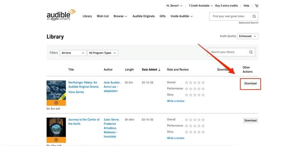Viewport: 305px width, 146px height.
Task: Download Northanger Abbey audiobook
Action: pyautogui.click(x=250, y=83)
